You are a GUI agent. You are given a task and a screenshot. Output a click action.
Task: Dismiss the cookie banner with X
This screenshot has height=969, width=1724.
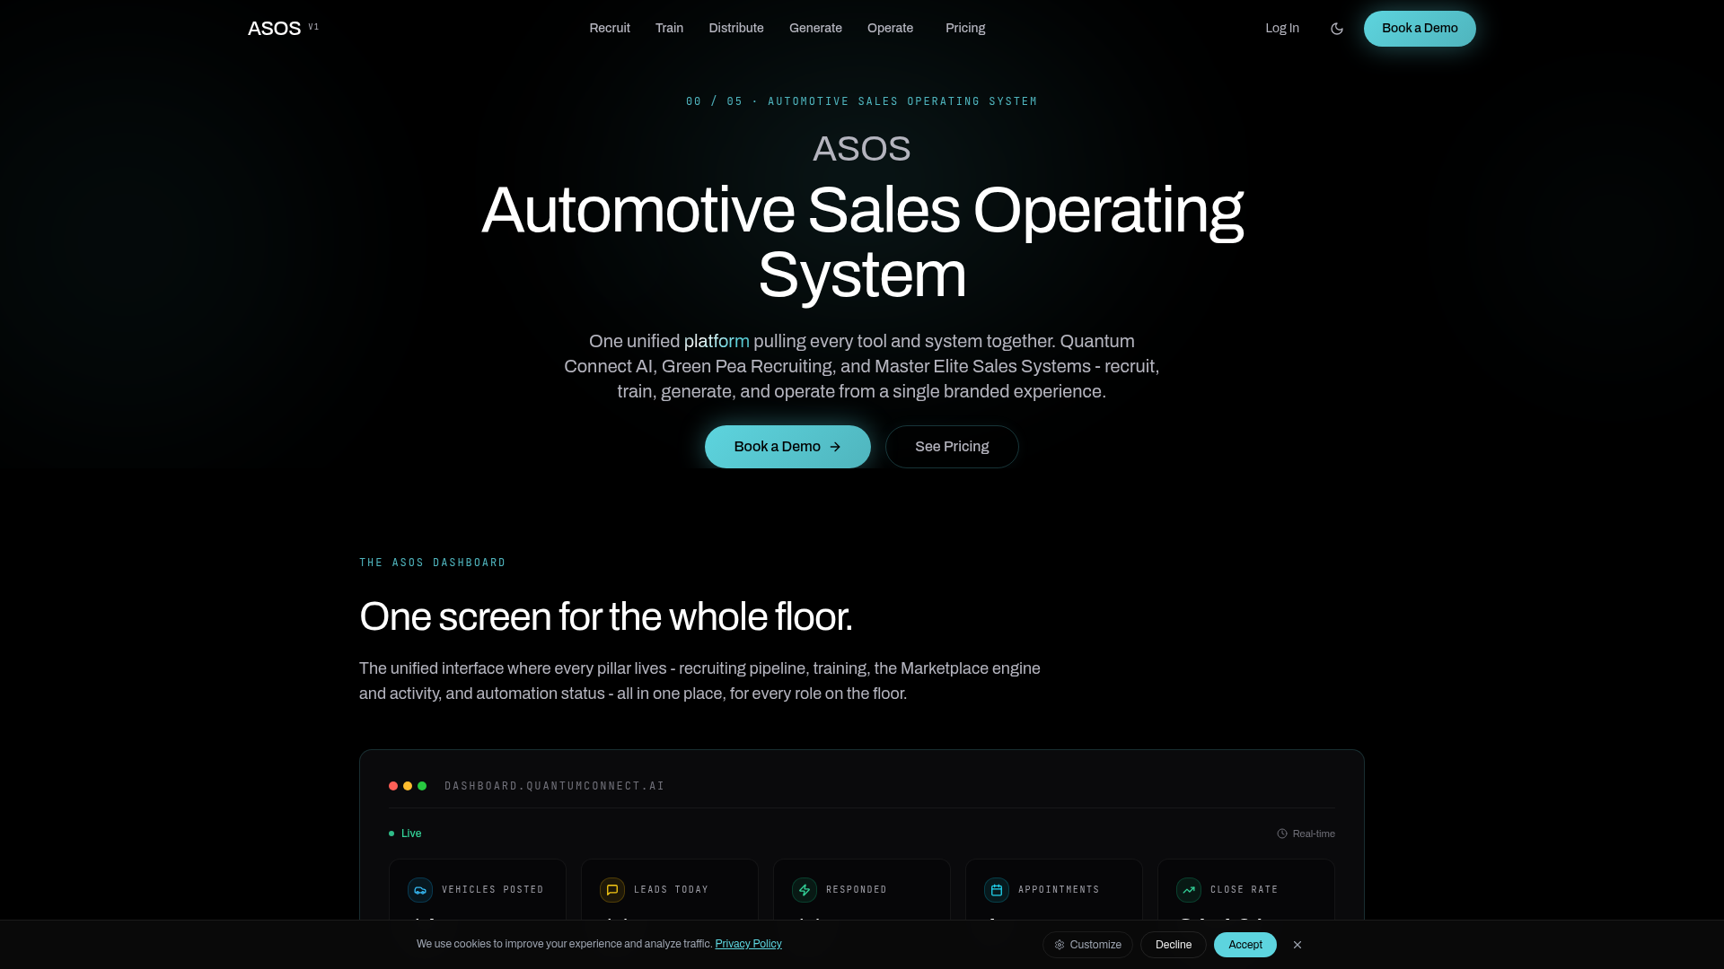click(1297, 945)
